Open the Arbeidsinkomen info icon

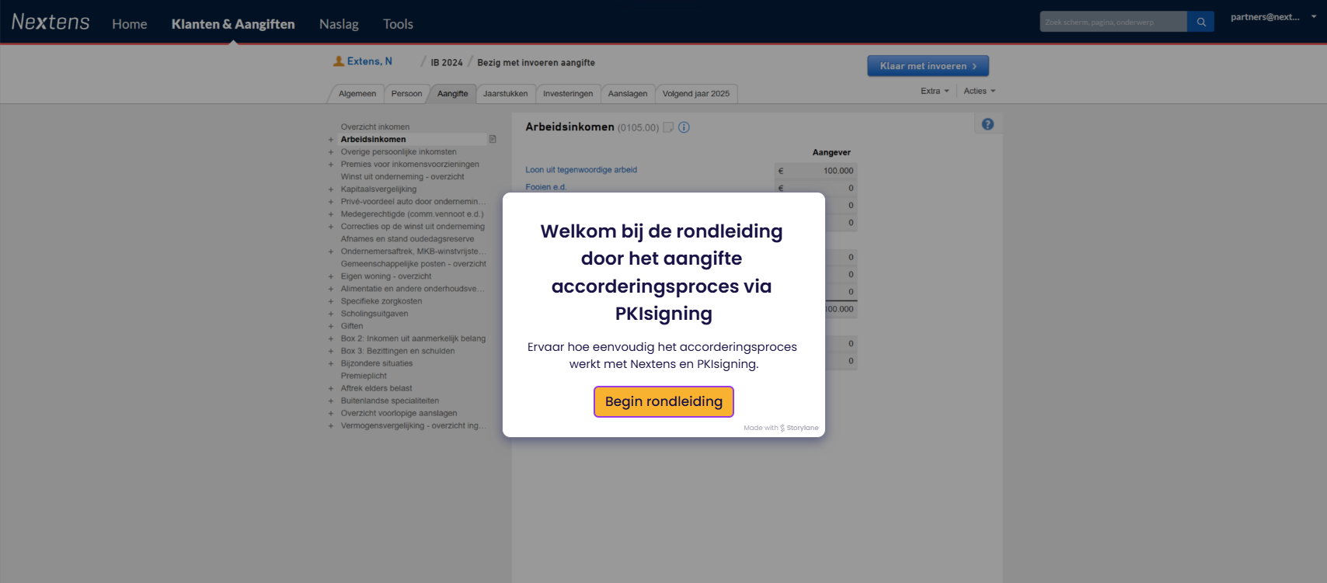pyautogui.click(x=684, y=127)
